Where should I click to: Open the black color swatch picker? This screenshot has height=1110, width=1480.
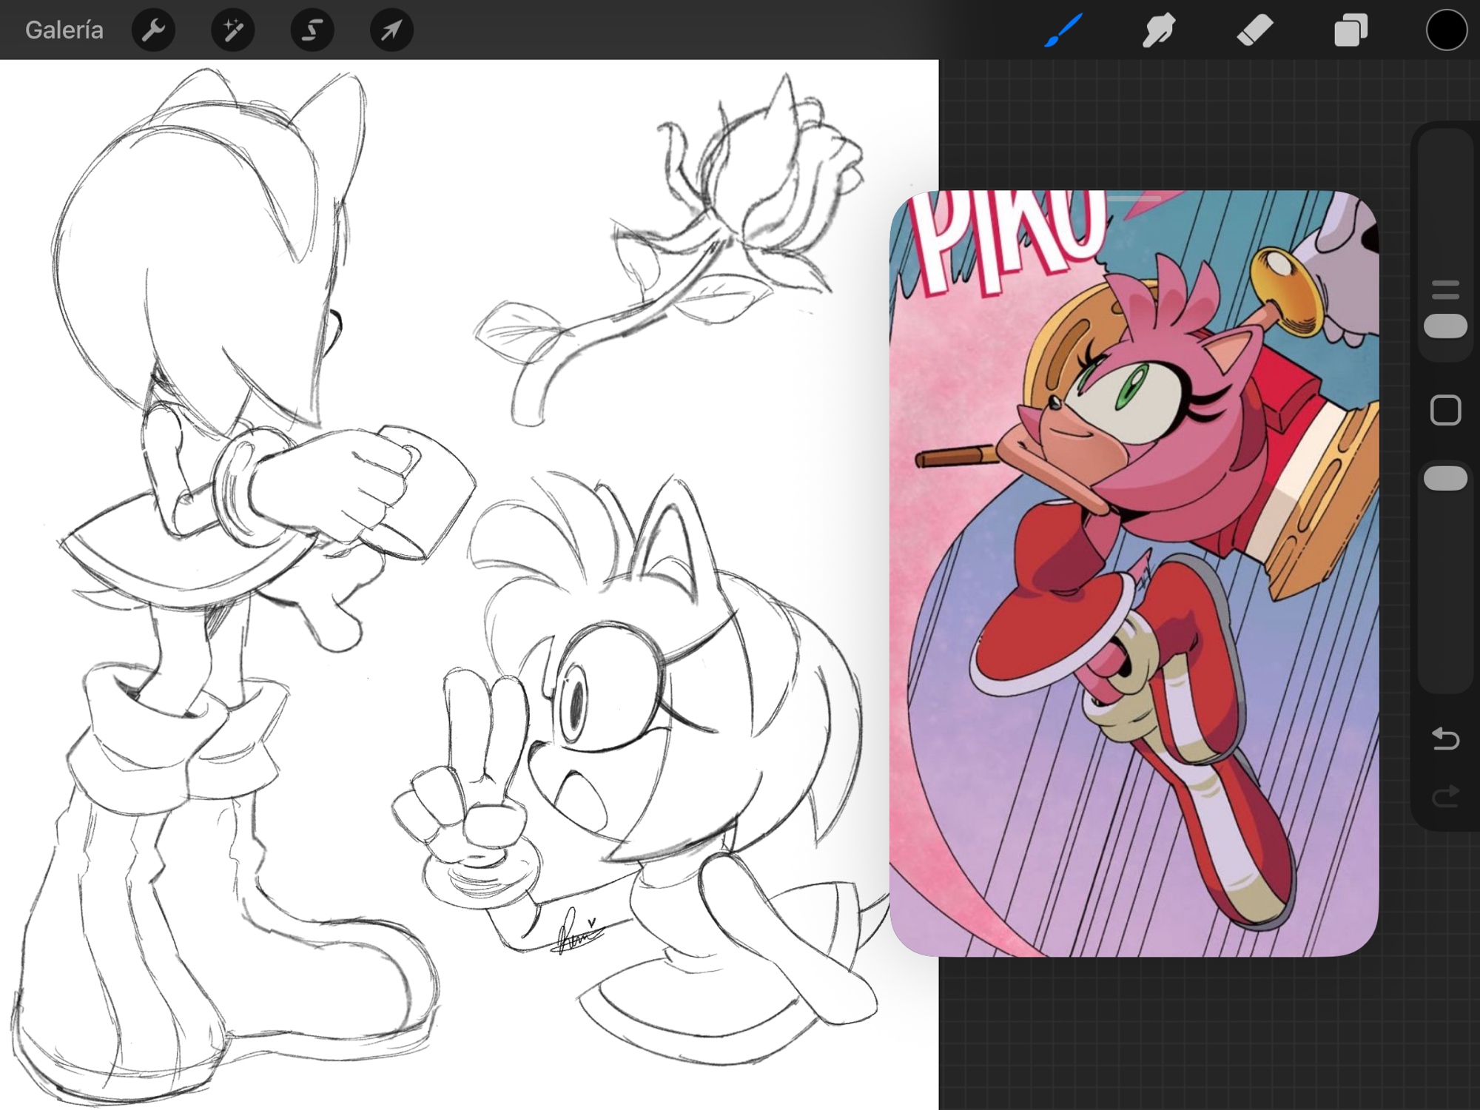[1446, 30]
